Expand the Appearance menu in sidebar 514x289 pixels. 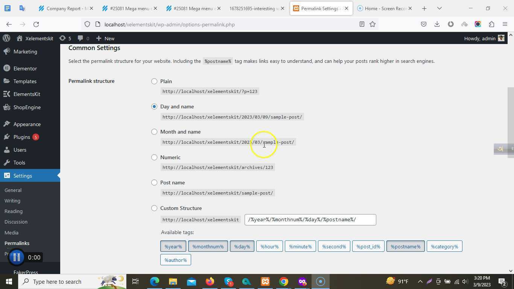(27, 124)
